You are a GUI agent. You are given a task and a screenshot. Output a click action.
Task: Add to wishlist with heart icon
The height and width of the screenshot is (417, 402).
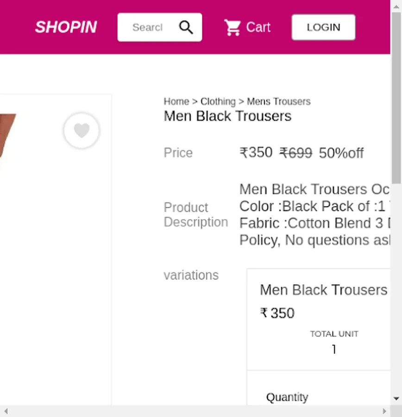(x=82, y=131)
